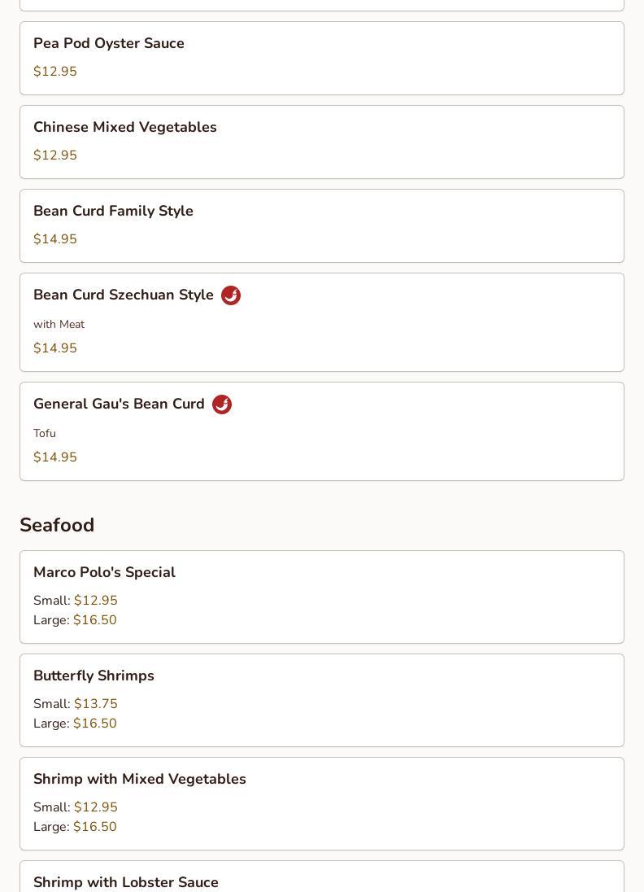Image resolution: width=644 pixels, height=892 pixels.
Task: Click the "Tofu" description under General Gau's
Action: (x=45, y=433)
